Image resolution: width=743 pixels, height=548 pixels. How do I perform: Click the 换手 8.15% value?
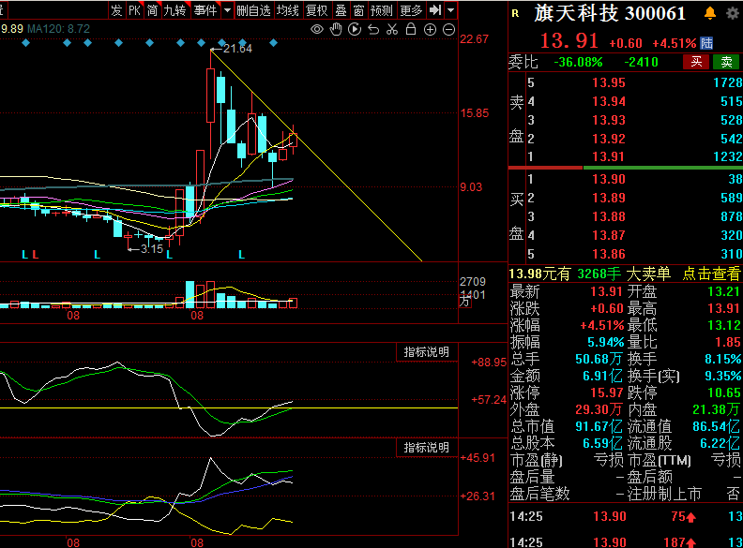[x=723, y=359]
